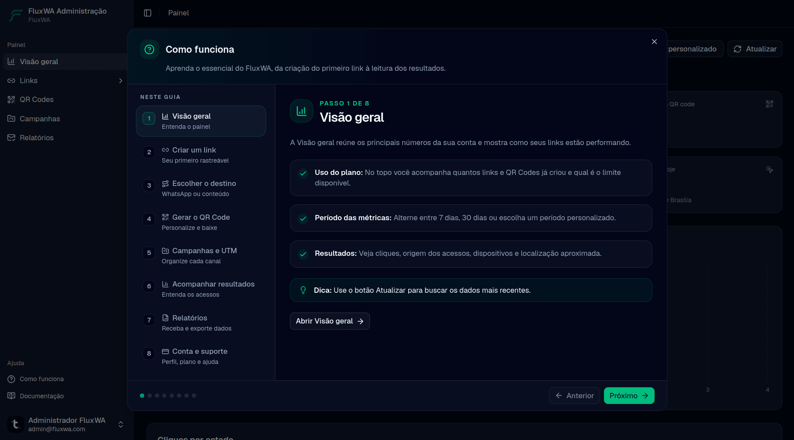
Task: Click the Como funciona help icon in sidebar
Action: click(11, 379)
